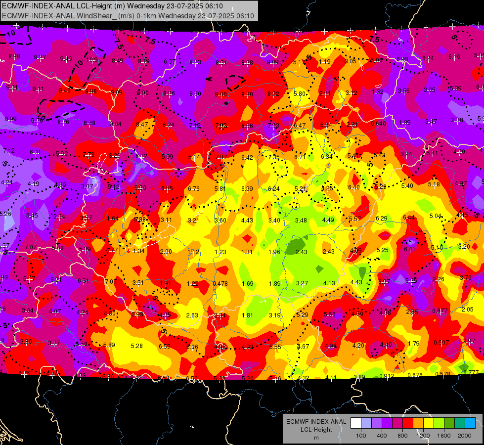Image resolution: width=484 pixels, height=445 pixels.
Task: Click the legend label '2000'
Action: tap(465, 436)
